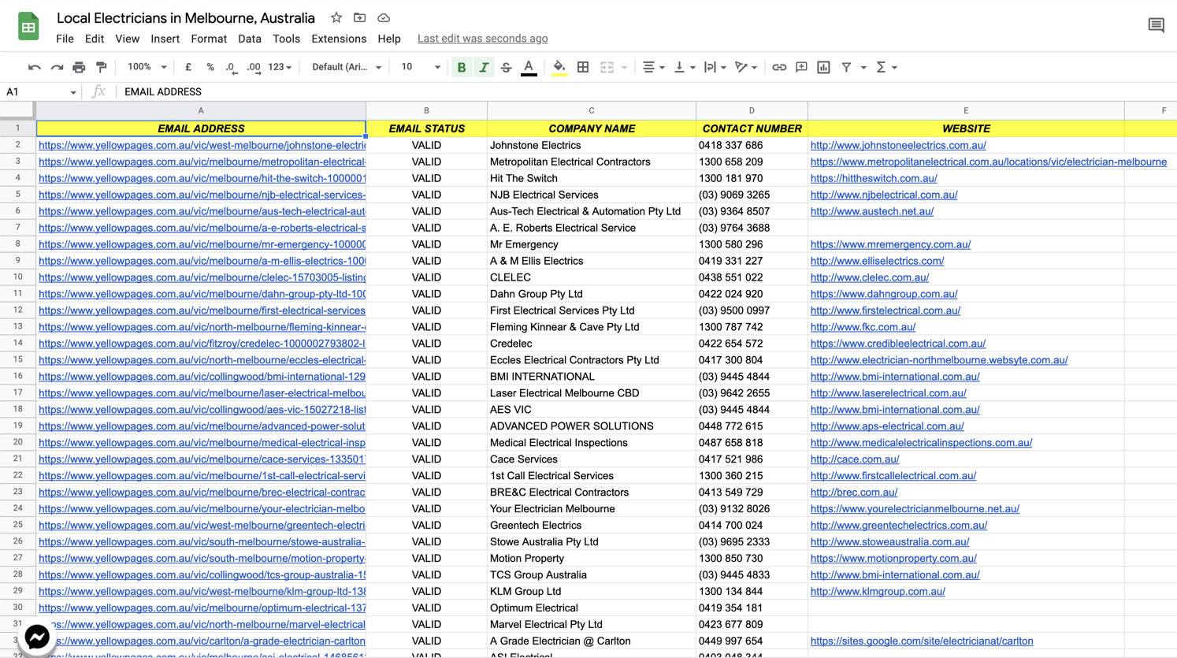The width and height of the screenshot is (1177, 658).
Task: Open the File menu
Action: 65,39
